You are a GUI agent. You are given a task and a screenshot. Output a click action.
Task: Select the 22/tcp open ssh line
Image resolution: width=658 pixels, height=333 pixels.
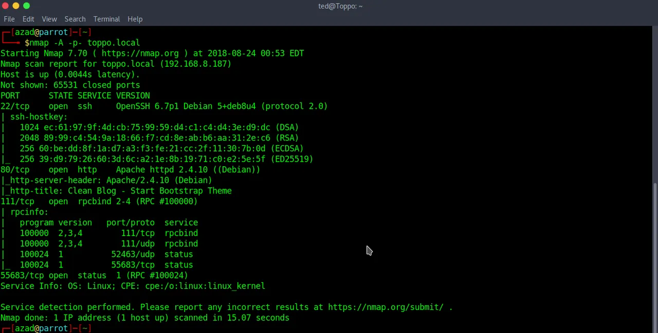point(164,106)
